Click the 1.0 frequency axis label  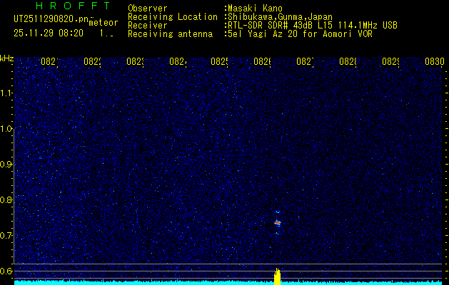6,129
